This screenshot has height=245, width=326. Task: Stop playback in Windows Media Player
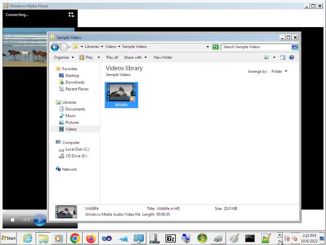point(12,220)
